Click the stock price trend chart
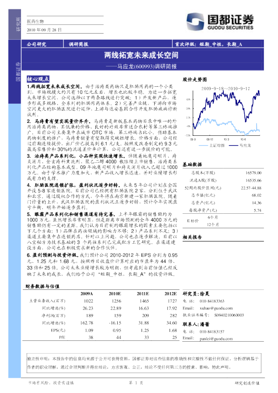The width and height of the screenshot is (278, 393). click(222, 114)
